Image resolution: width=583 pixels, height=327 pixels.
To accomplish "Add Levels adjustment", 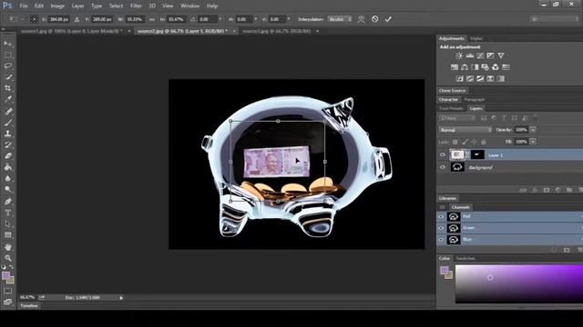I will pyautogui.click(x=470, y=55).
